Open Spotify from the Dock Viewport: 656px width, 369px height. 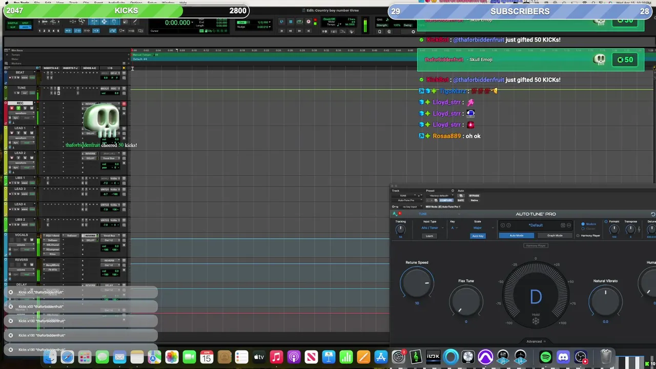tap(546, 357)
